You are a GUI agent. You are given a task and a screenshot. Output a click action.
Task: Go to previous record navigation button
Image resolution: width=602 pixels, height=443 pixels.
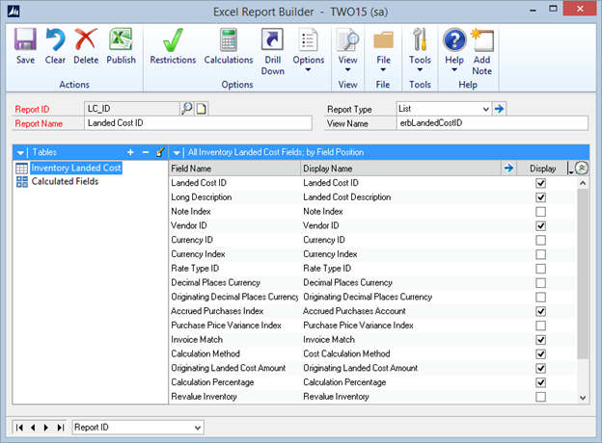pos(33,428)
